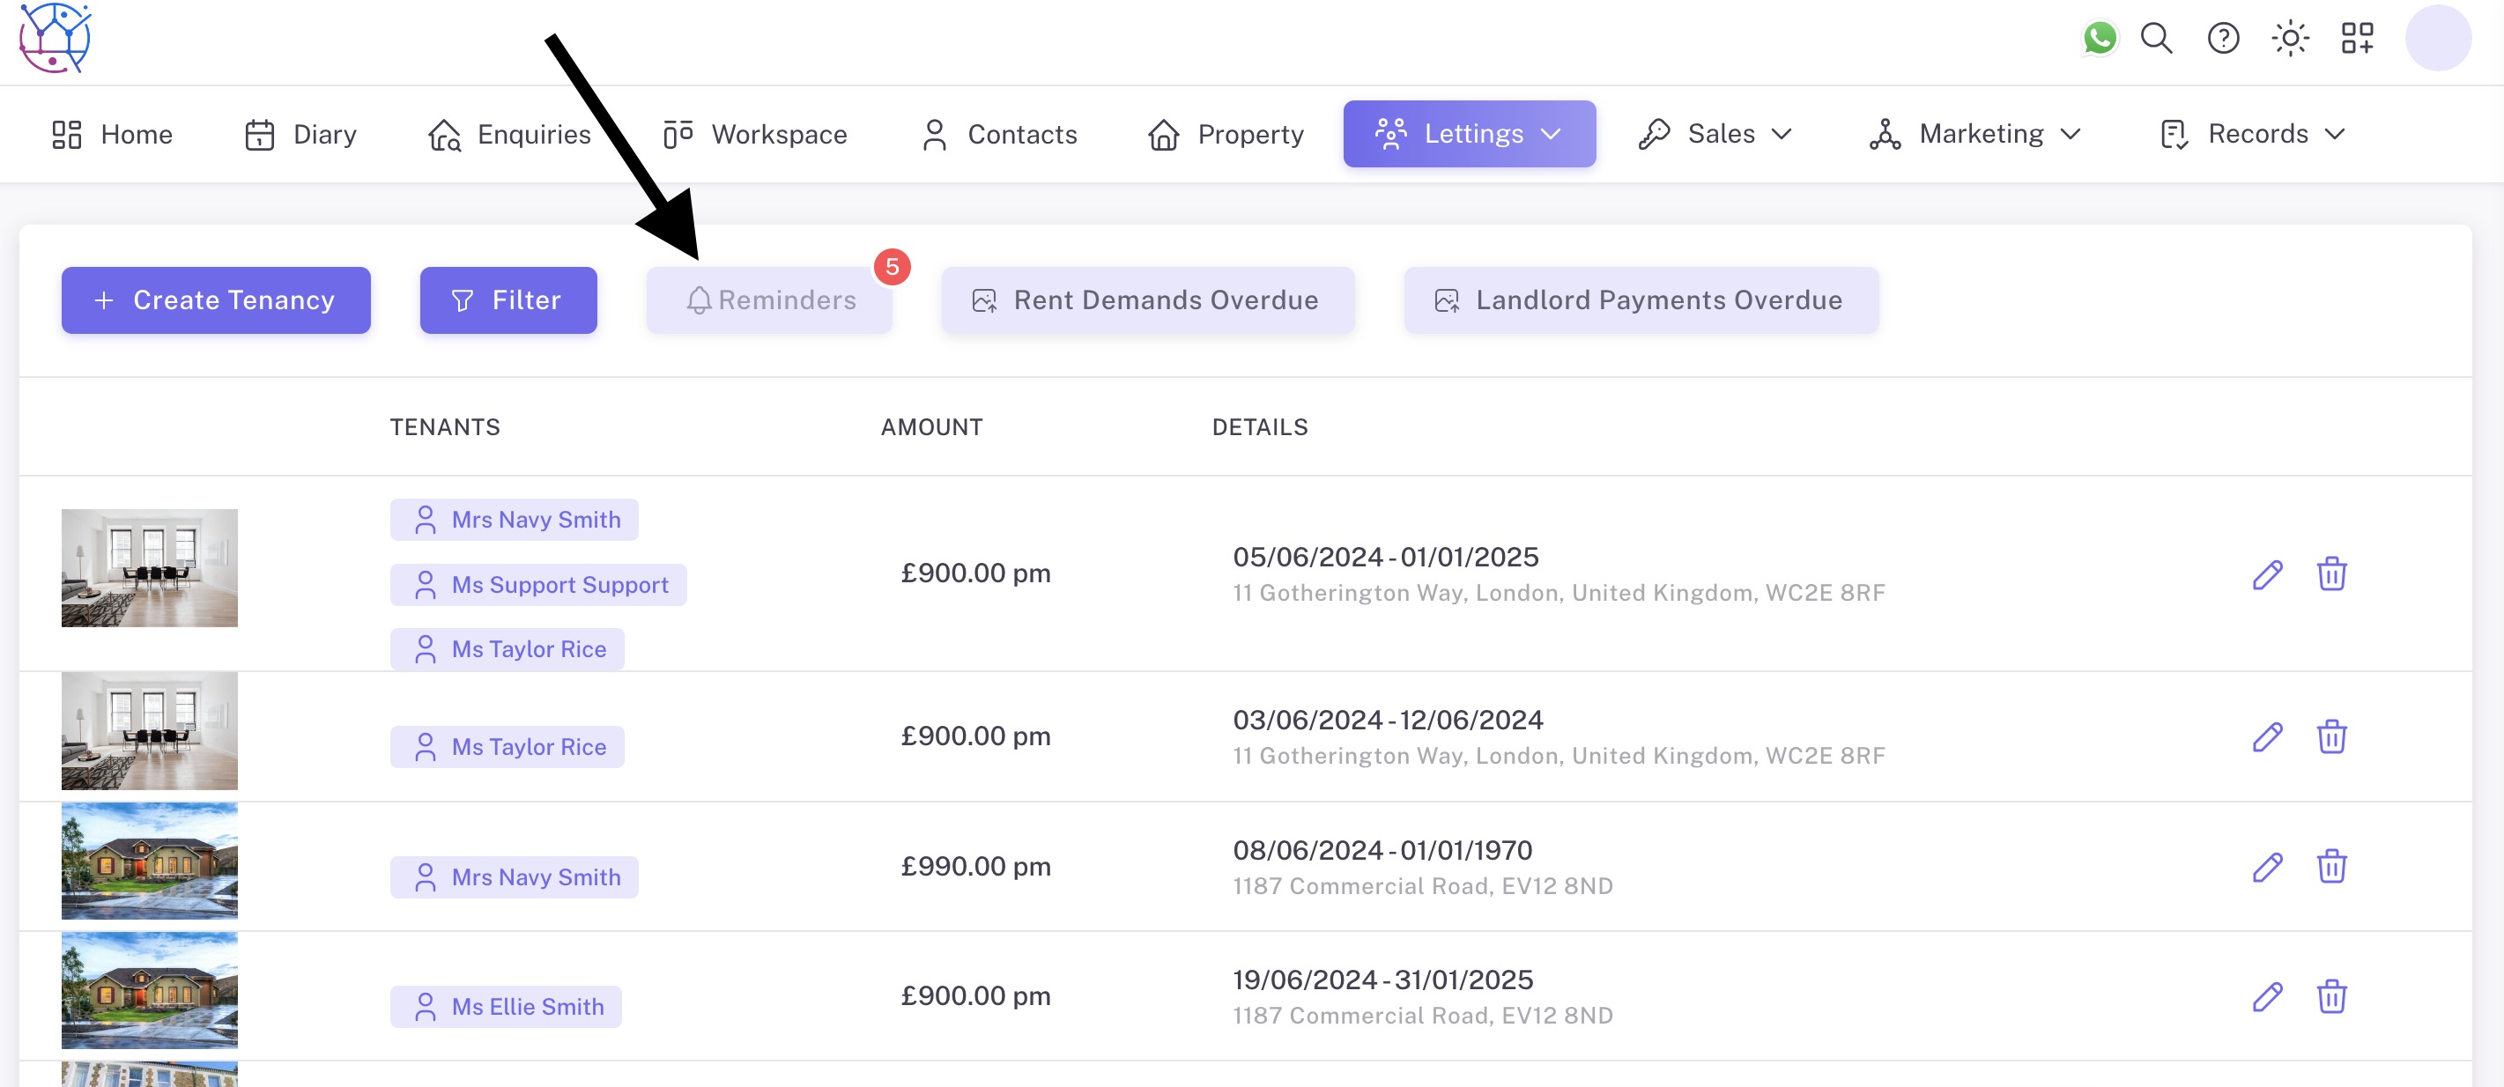Open the Reminders button with badge
The width and height of the screenshot is (2504, 1087).
[x=770, y=300]
